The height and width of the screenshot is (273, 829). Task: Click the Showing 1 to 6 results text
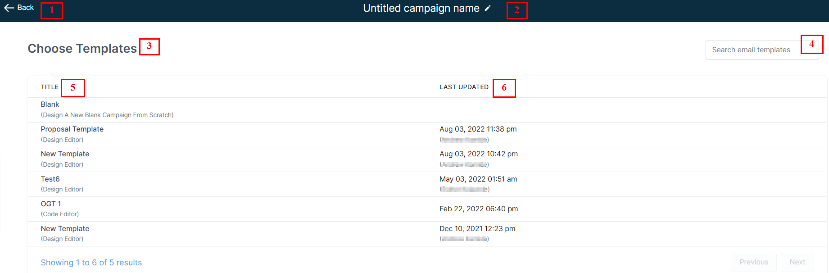coord(91,263)
